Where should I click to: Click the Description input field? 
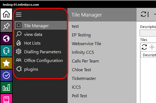(148, 33)
